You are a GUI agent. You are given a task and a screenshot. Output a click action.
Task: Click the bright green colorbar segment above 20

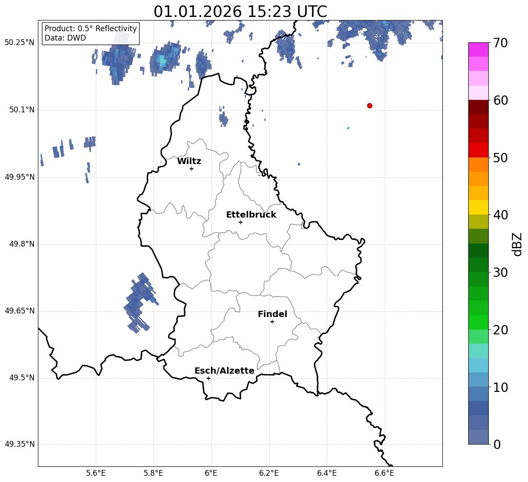click(x=478, y=322)
